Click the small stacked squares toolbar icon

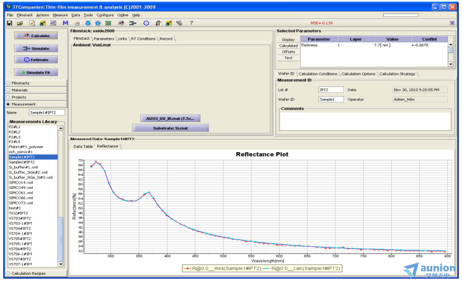[77, 23]
